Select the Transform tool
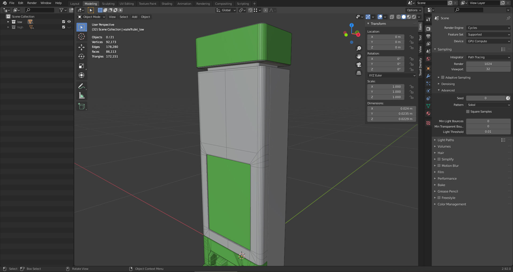This screenshot has width=513, height=272. 82,75
